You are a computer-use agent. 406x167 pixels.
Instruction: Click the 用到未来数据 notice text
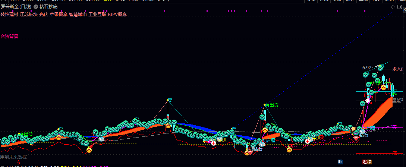pos(13,157)
